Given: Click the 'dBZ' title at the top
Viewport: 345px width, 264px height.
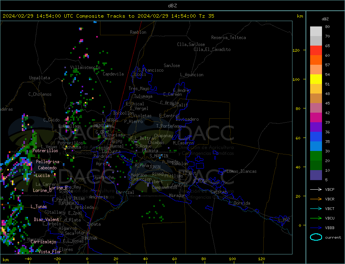Looking at the screenshot, I should point(172,6).
